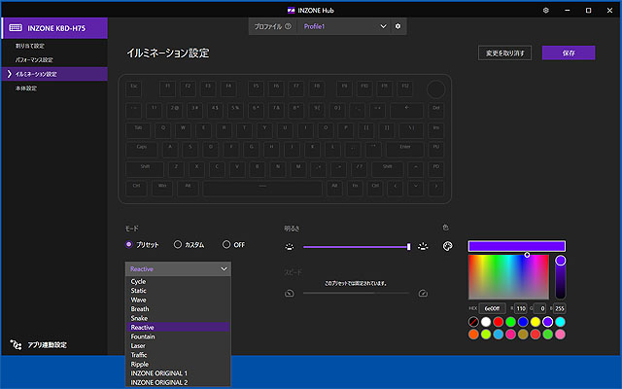
Task: Click the Win key on keyboard diagram
Action: coord(162,188)
